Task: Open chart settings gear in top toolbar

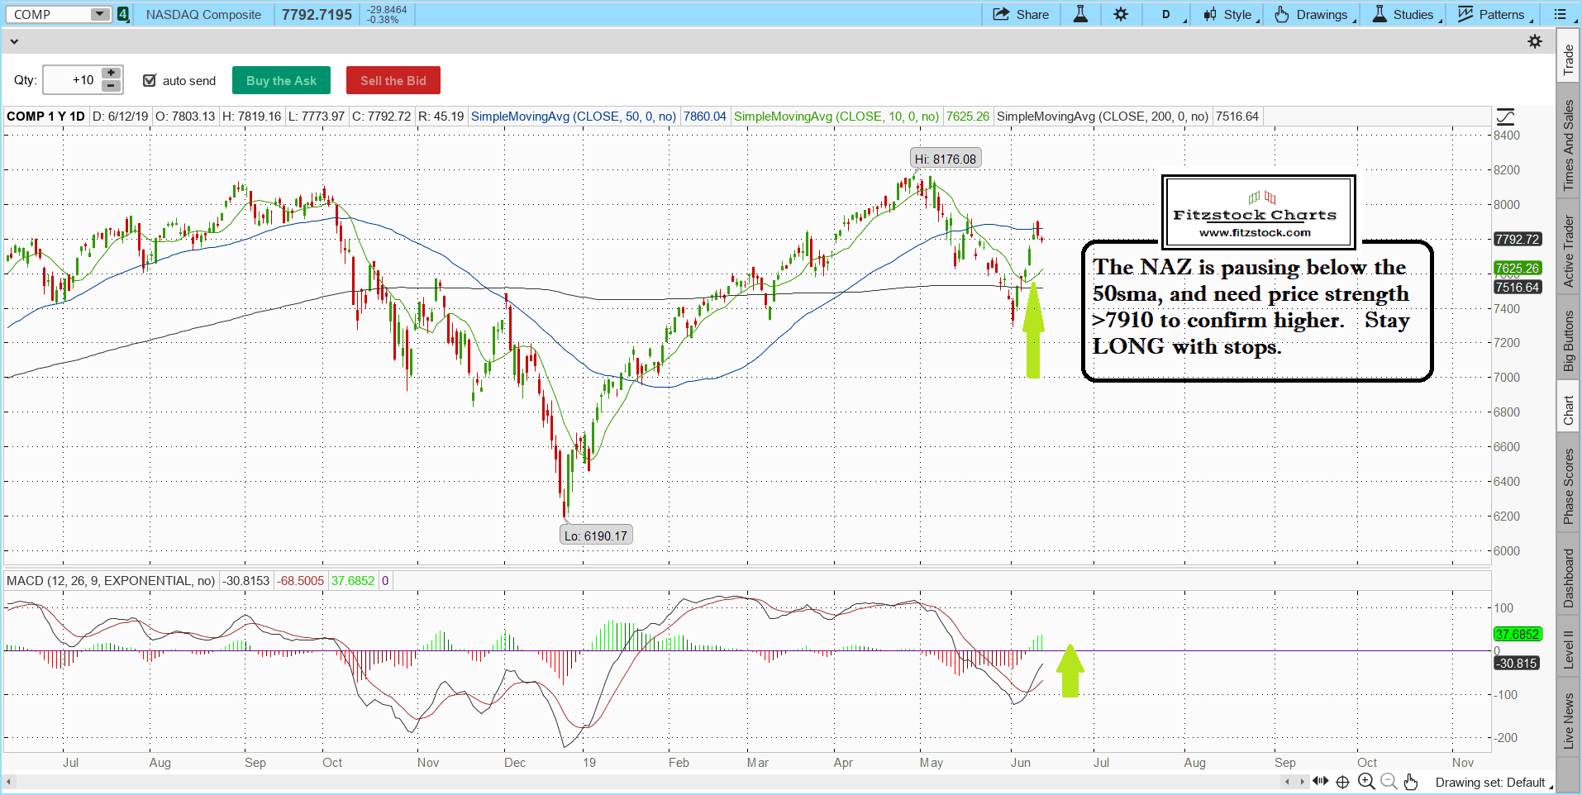Action: click(x=1121, y=14)
